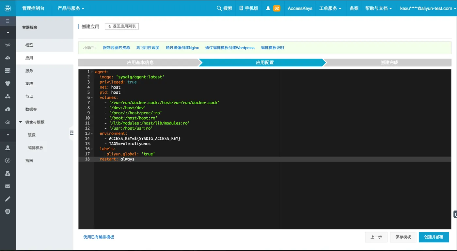Click the mobile phone icon for 手机版
This screenshot has height=251, width=457.
[241, 8]
